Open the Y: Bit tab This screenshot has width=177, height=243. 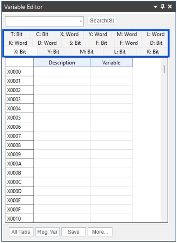tap(53, 52)
